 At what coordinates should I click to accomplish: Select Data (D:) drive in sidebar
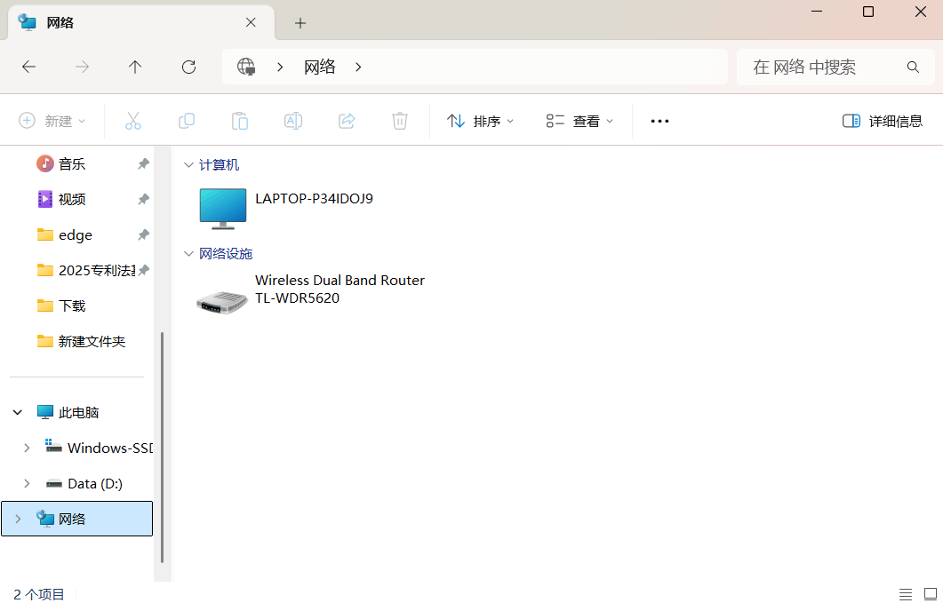[95, 483]
